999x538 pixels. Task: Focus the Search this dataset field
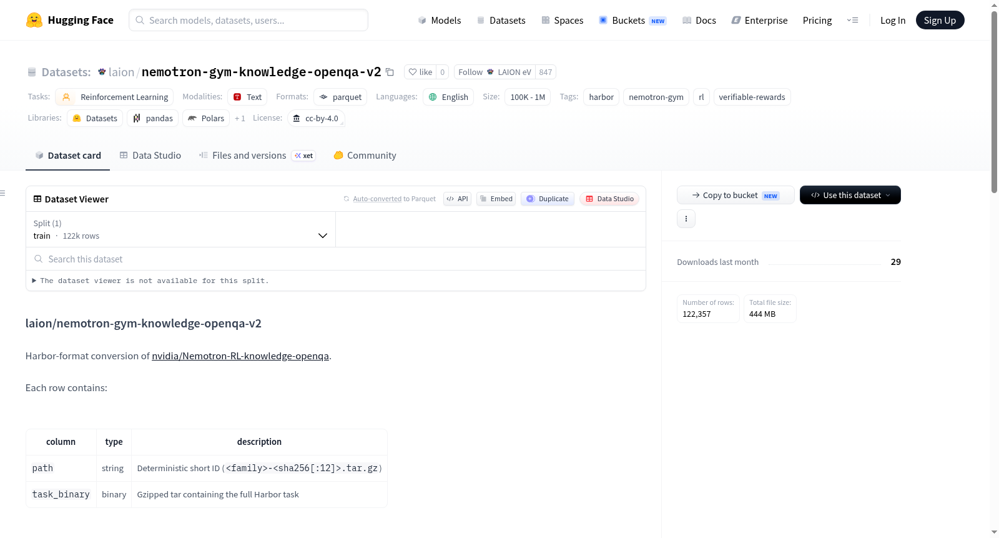pos(336,259)
